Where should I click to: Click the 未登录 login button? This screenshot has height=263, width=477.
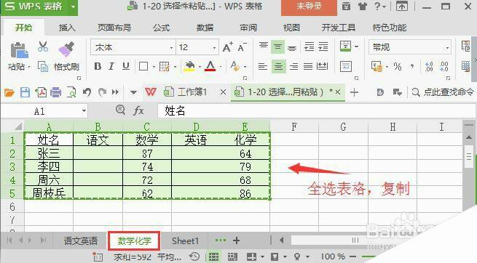click(x=309, y=7)
